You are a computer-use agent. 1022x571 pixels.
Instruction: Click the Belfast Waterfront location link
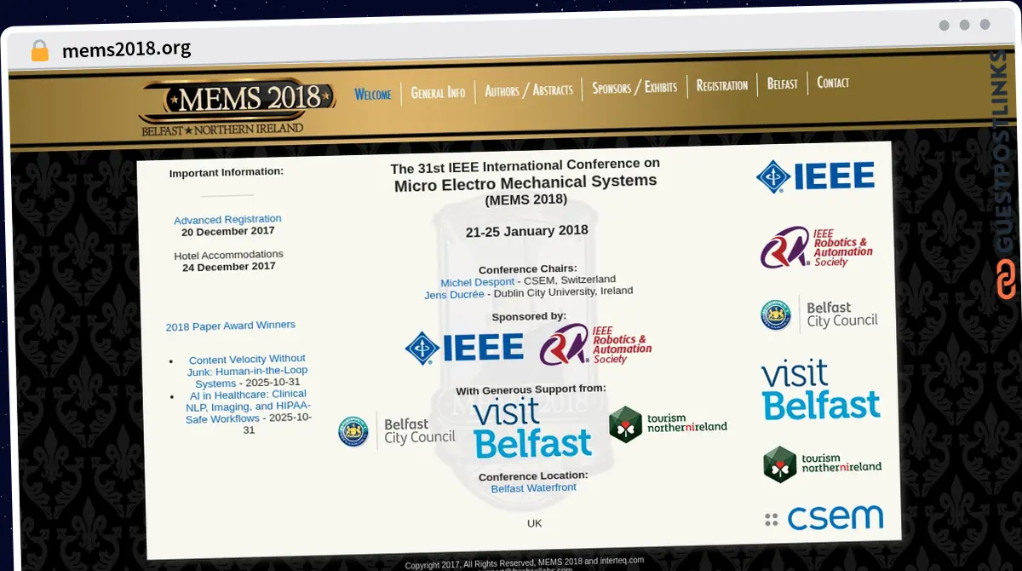coord(533,487)
